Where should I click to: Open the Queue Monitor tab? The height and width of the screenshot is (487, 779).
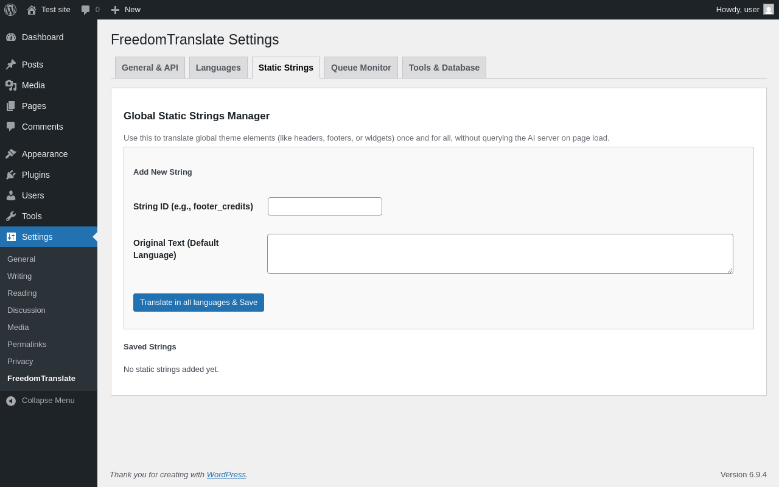click(x=361, y=68)
